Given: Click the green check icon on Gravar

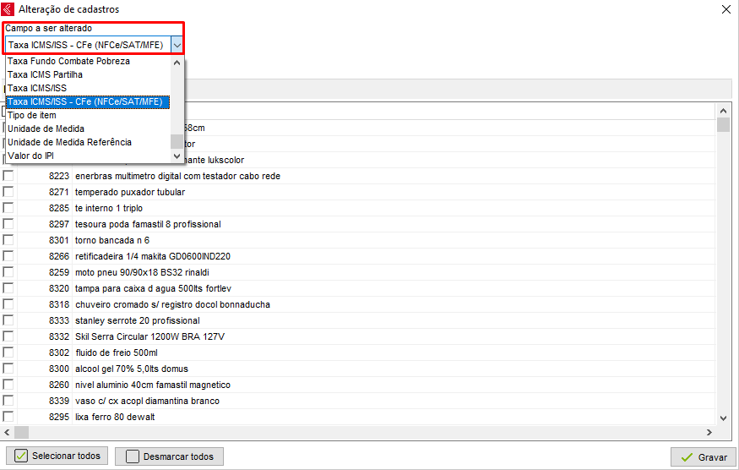Looking at the screenshot, I should (x=686, y=457).
